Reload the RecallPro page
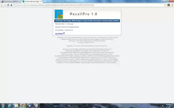This screenshot has height=108, width=174. pos(8,5)
